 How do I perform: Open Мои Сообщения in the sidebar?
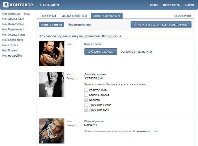pyautogui.click(x=13, y=40)
